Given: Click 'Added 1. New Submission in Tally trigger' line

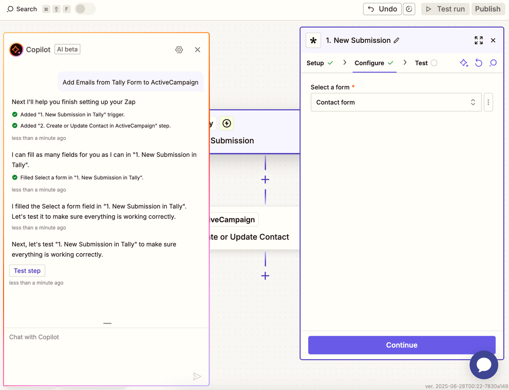Looking at the screenshot, I should pos(68,115).
